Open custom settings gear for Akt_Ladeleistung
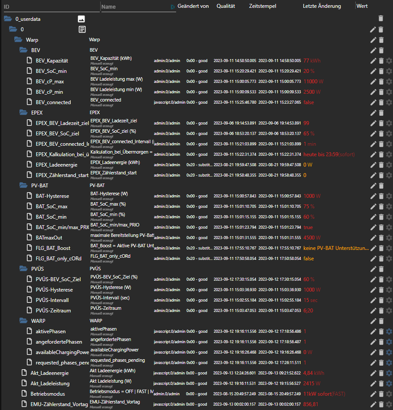This screenshot has width=393, height=410. pyautogui.click(x=389, y=384)
